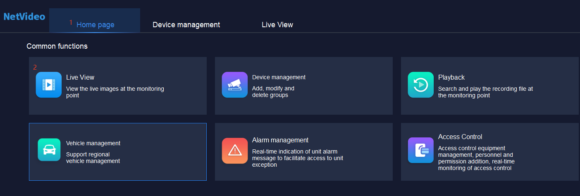
Task: Open the Live View tile title
Action: click(80, 77)
